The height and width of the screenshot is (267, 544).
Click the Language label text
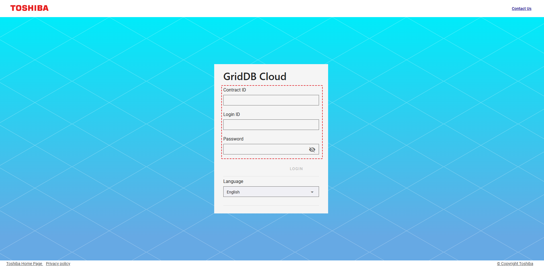pyautogui.click(x=233, y=182)
